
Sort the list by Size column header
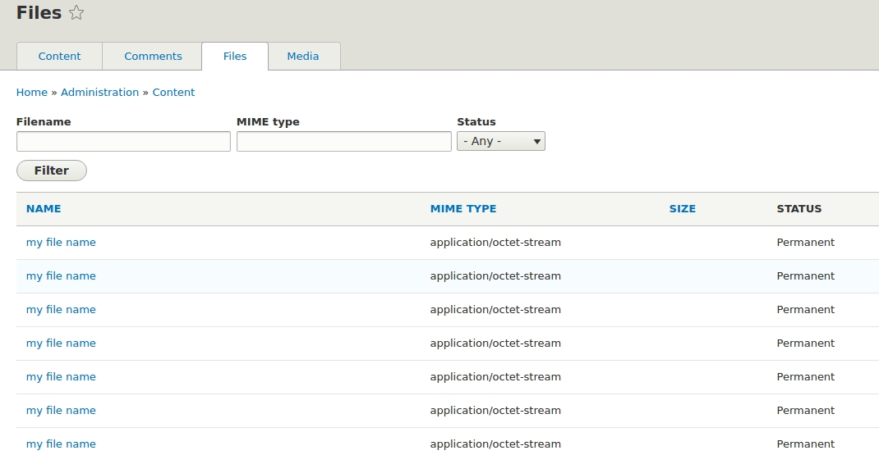[682, 209]
